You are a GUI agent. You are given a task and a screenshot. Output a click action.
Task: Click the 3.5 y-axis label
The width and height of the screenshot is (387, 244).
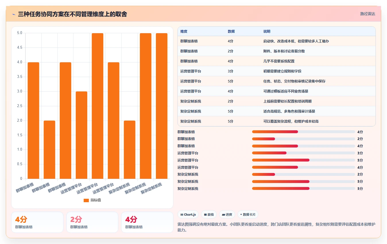tap(20, 77)
